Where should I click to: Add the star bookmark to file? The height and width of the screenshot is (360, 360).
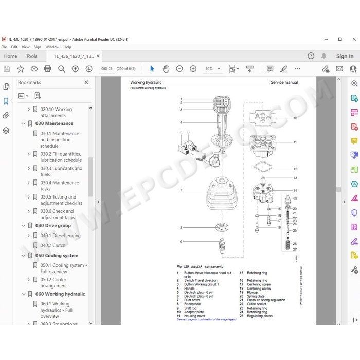click(21, 69)
